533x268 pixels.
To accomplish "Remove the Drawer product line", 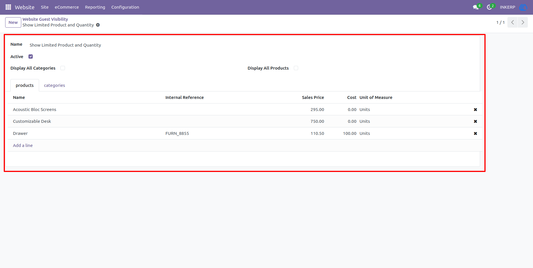I will [475, 133].
